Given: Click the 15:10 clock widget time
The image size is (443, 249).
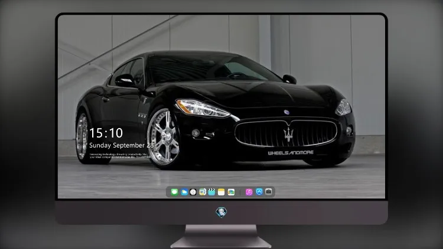Looking at the screenshot, I should [x=106, y=133].
